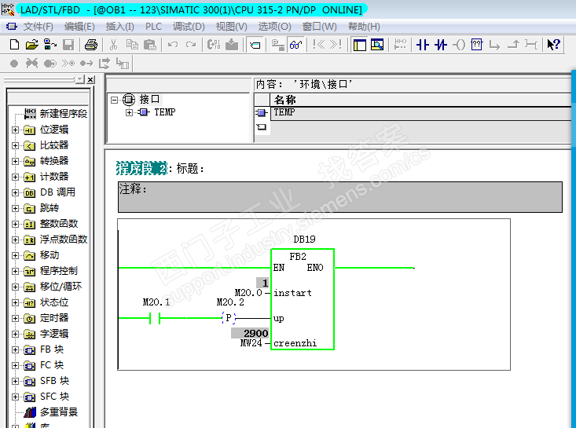Click the M20.0 operand label

(x=248, y=293)
